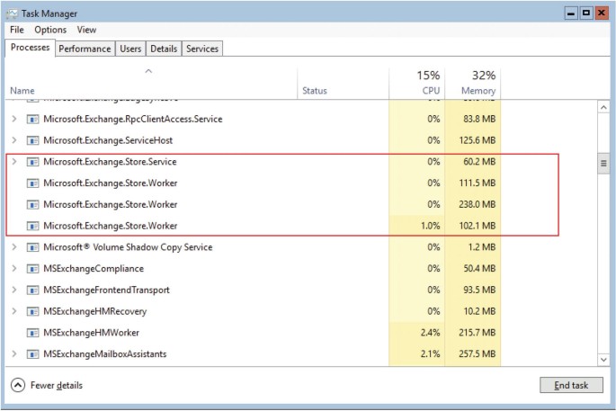Click the icon of the Store.Worker using 238.0 MB
The width and height of the screenshot is (616, 411).
tap(32, 205)
